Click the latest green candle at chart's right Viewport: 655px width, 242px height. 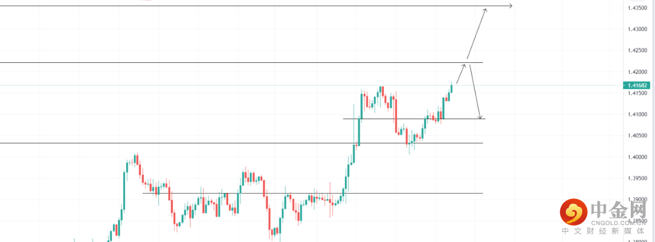(x=451, y=90)
